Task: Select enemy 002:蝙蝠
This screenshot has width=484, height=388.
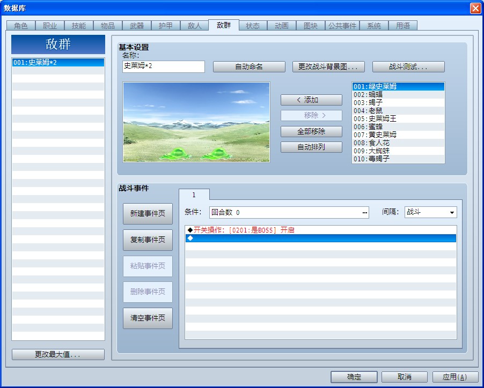Action: click(x=398, y=95)
